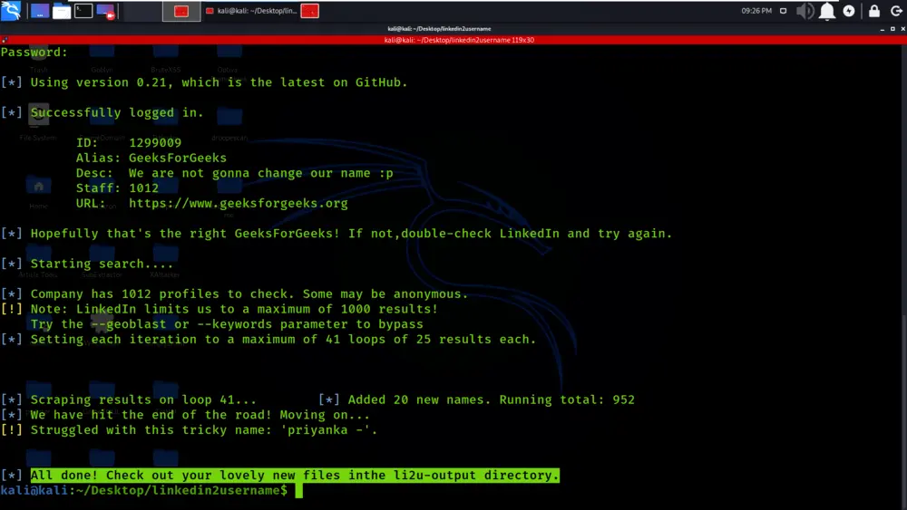Screen dimensions: 907x510
Task: Click the Alias value GeeksForGeeks
Action: tap(178, 158)
